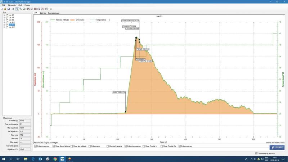The width and height of the screenshot is (288, 162).
Task: Switch to the Opis lotu tab
Action: (43, 12)
